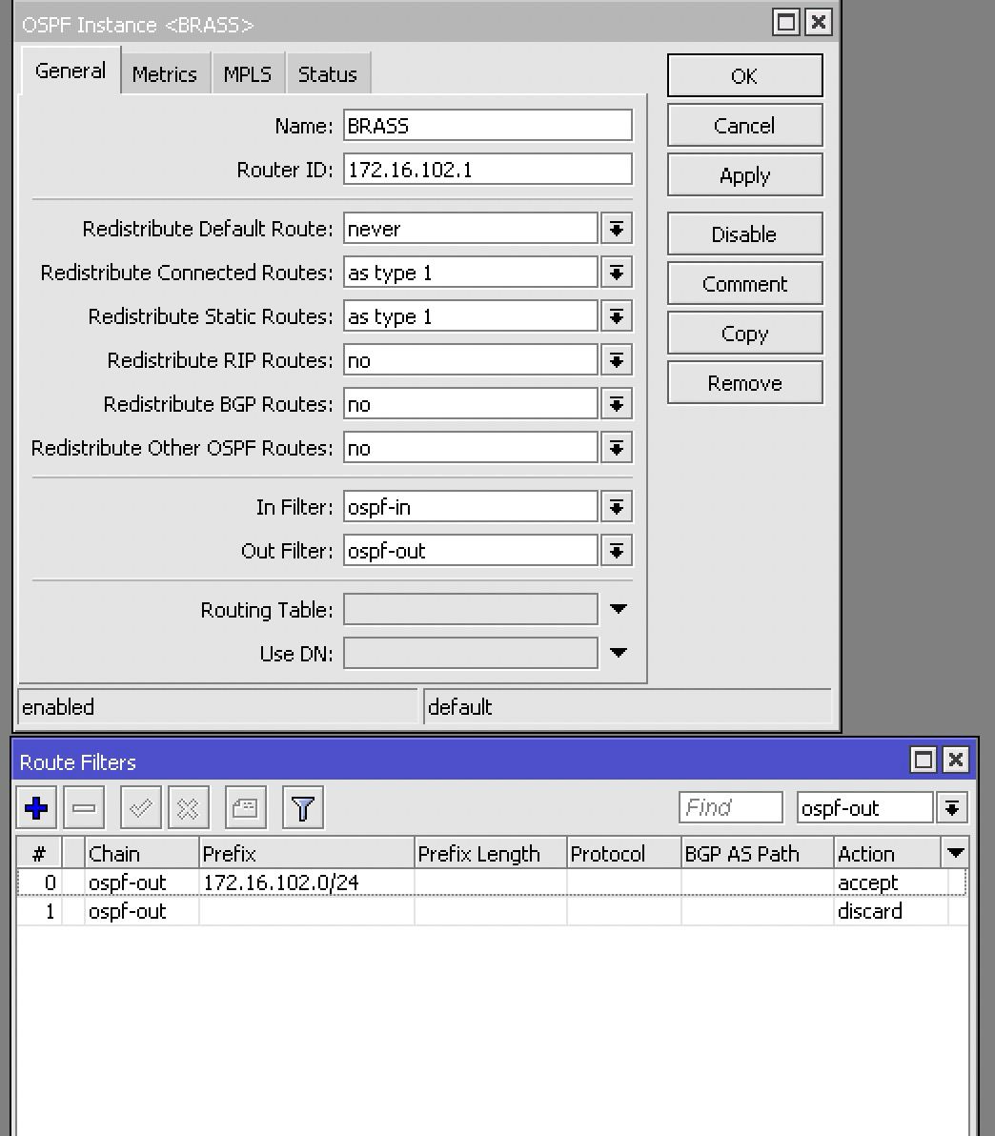Sort by the BGP AS Path column header

point(758,854)
